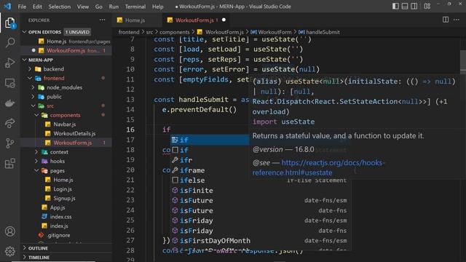Open editor More Actions ellipsis
The height and width of the screenshot is (262, 466).
457,20
